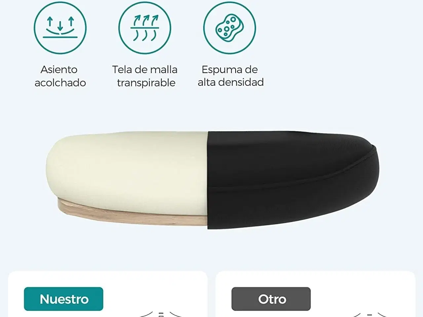Click the white card panel around Otro badge
This screenshot has height=317, width=423.
coord(315,294)
